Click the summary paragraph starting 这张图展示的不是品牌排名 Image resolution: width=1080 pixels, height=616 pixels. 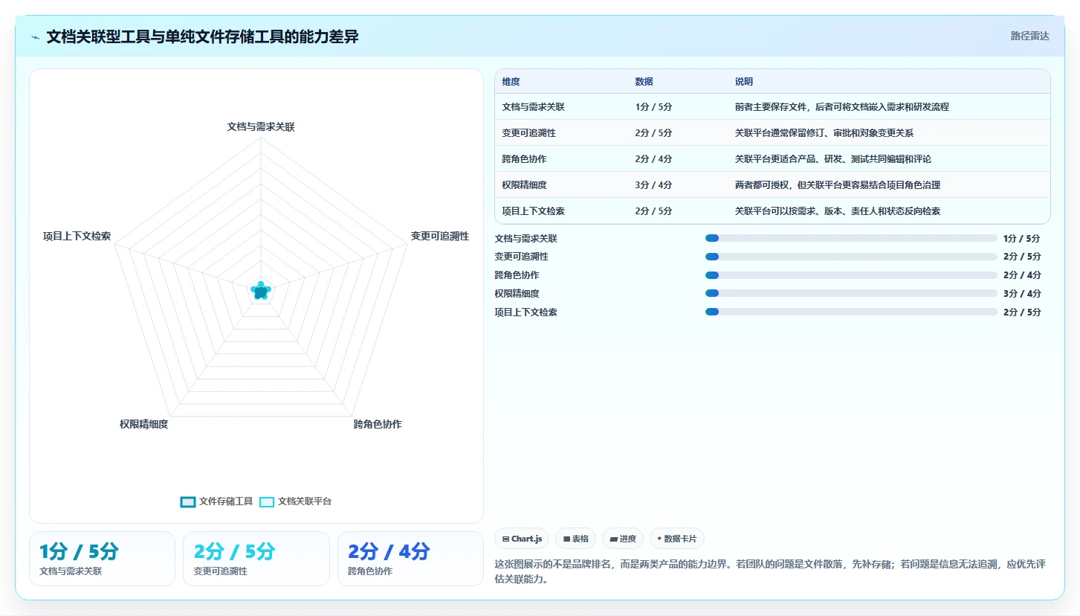pos(770,571)
